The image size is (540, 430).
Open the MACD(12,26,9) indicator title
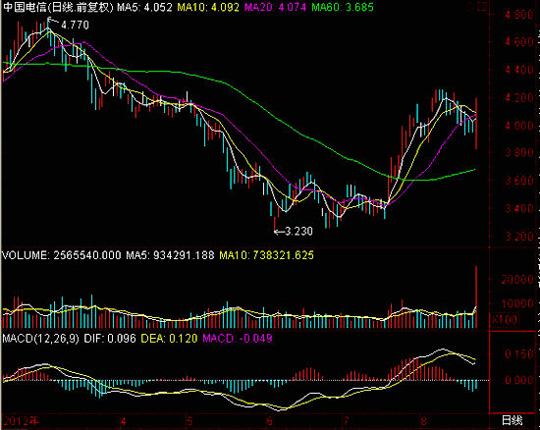40,339
